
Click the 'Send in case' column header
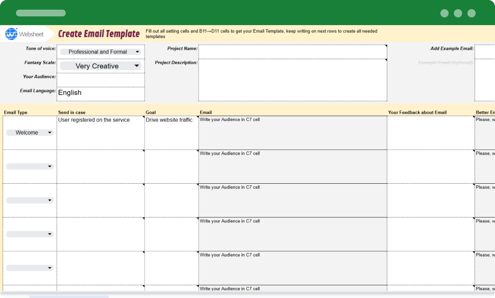click(x=72, y=112)
